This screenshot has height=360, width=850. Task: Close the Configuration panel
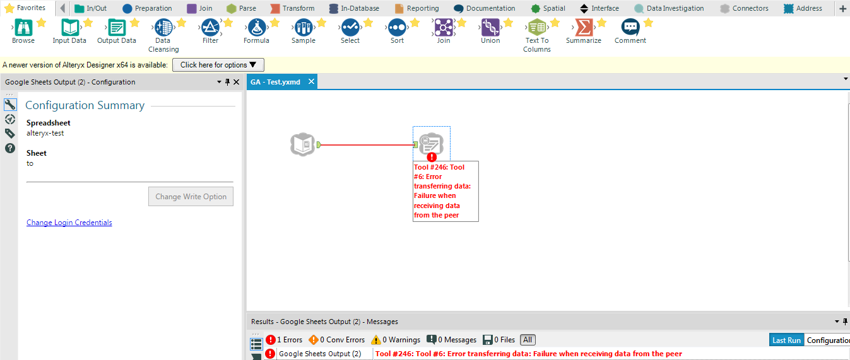pyautogui.click(x=237, y=82)
